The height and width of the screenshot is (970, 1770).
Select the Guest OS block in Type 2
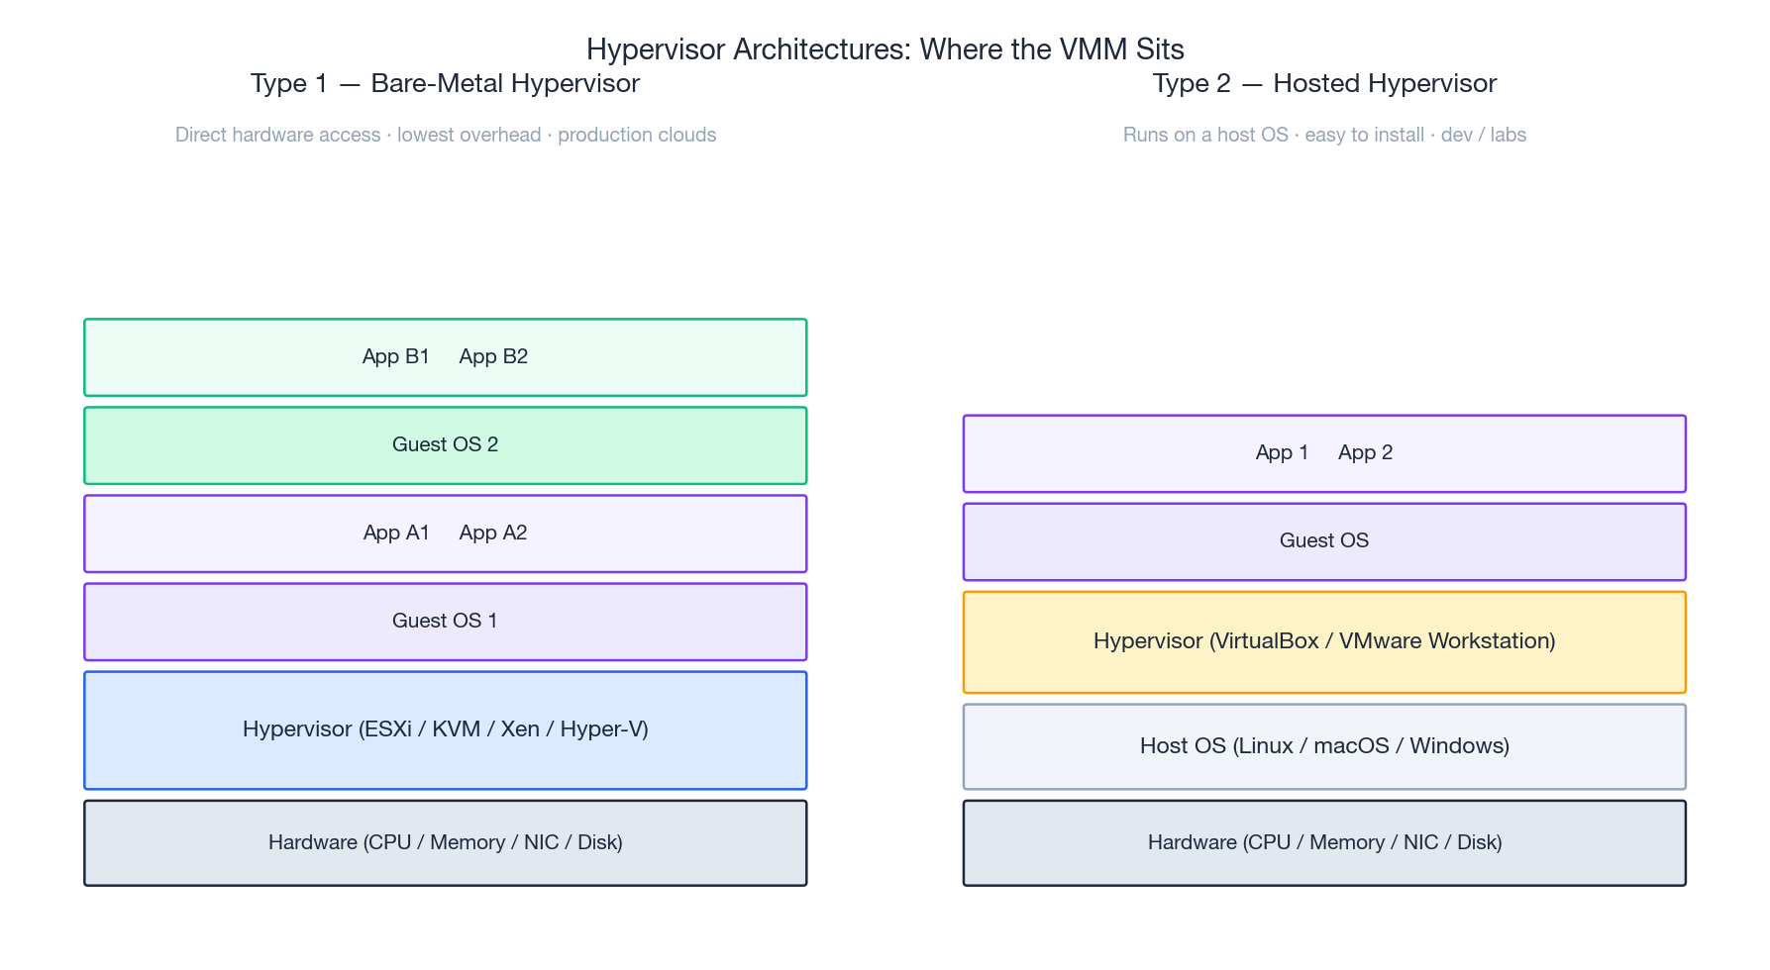pos(1324,540)
